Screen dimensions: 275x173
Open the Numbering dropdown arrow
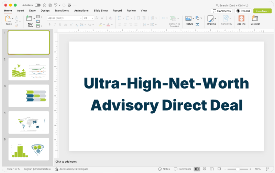point(131,18)
